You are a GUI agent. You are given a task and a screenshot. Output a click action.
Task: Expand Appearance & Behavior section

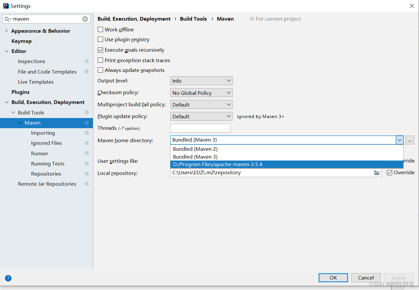pyautogui.click(x=6, y=31)
